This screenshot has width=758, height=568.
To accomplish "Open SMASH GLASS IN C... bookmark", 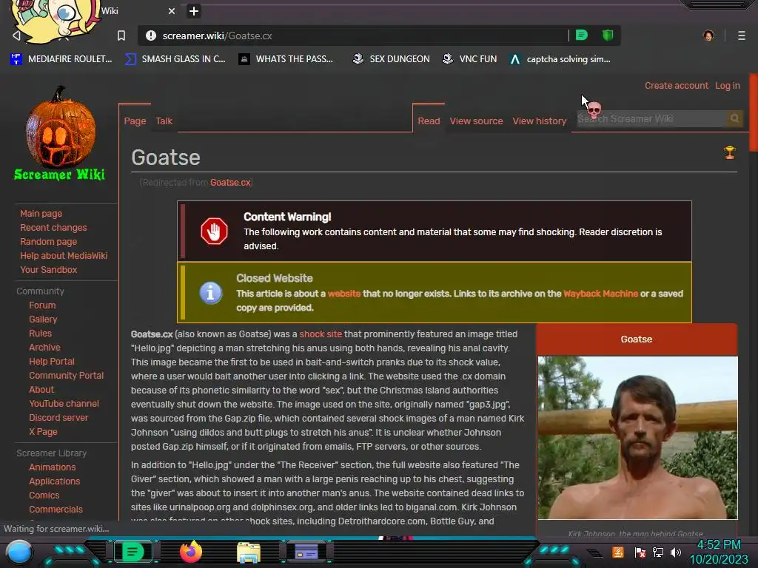I will click(x=175, y=59).
